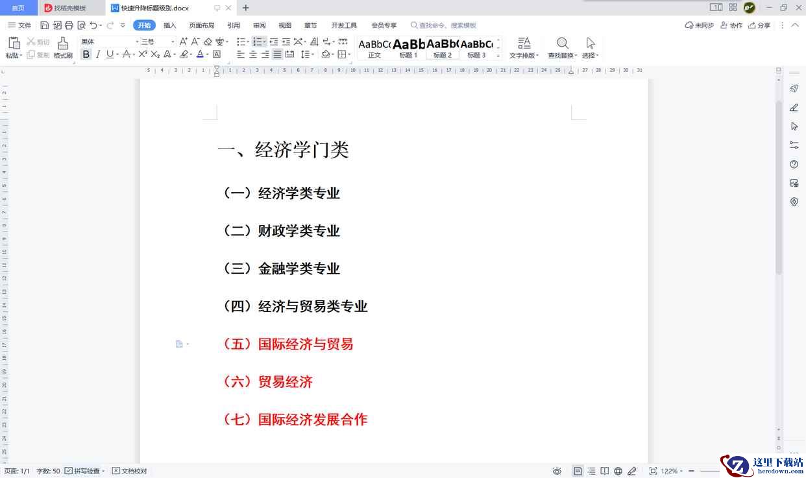Toggle Bold formatting
The height and width of the screenshot is (478, 806).
pos(86,54)
